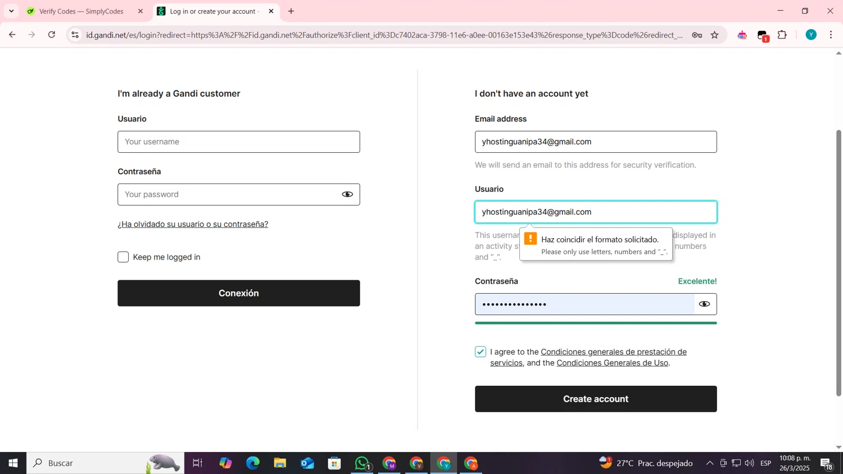The width and height of the screenshot is (843, 474).
Task: View site information icon in address bar
Action: pyautogui.click(x=75, y=35)
